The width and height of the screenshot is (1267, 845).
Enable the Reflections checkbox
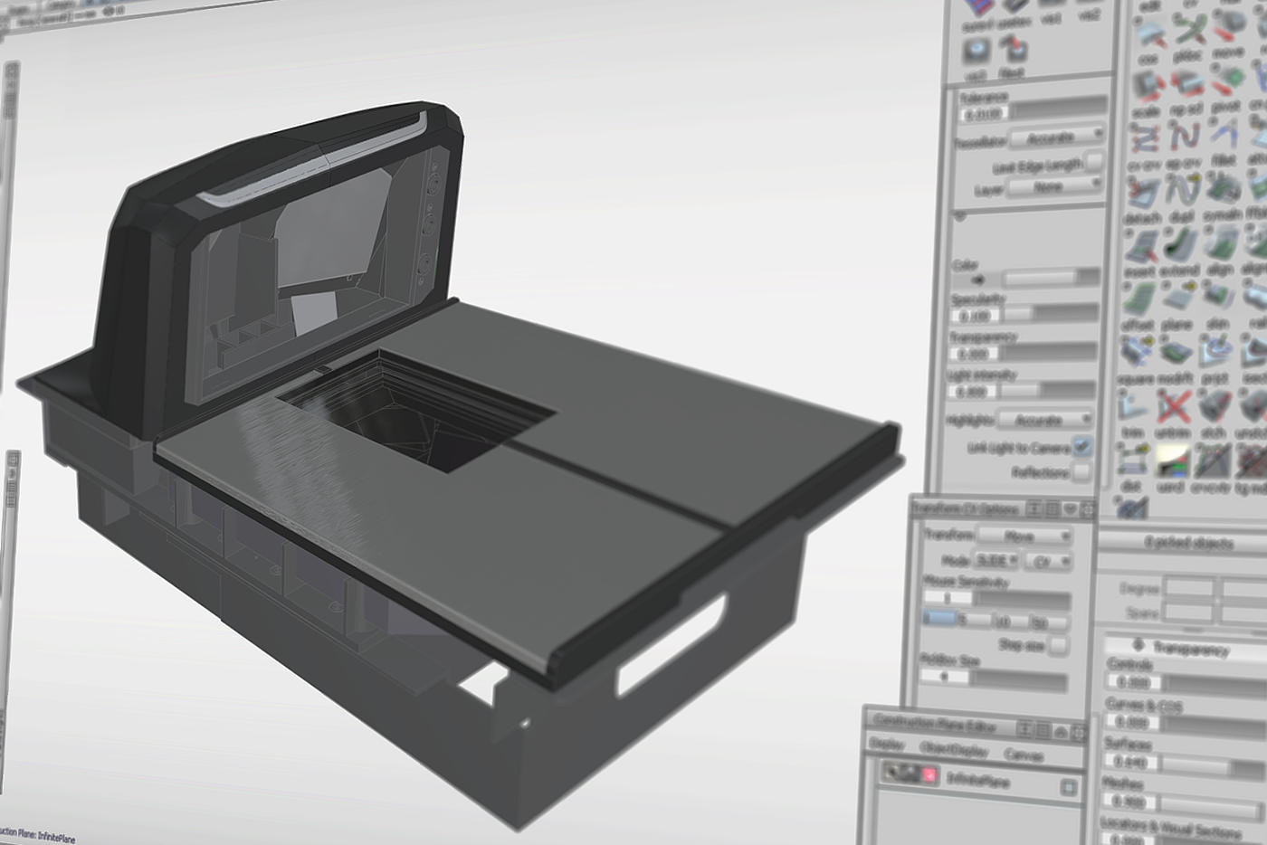click(x=1081, y=470)
